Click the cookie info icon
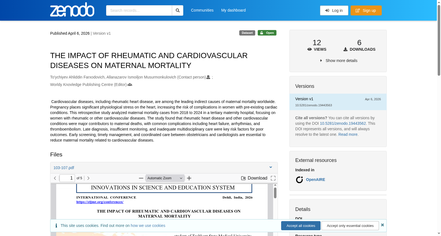This screenshot has height=236, width=441. pos(56,226)
